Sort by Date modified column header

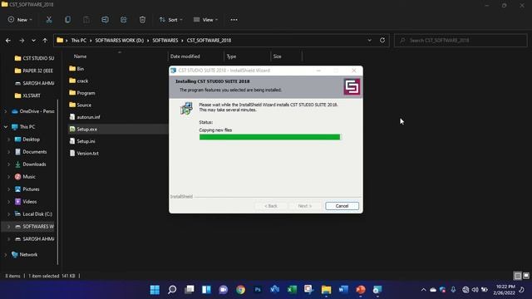tap(185, 56)
